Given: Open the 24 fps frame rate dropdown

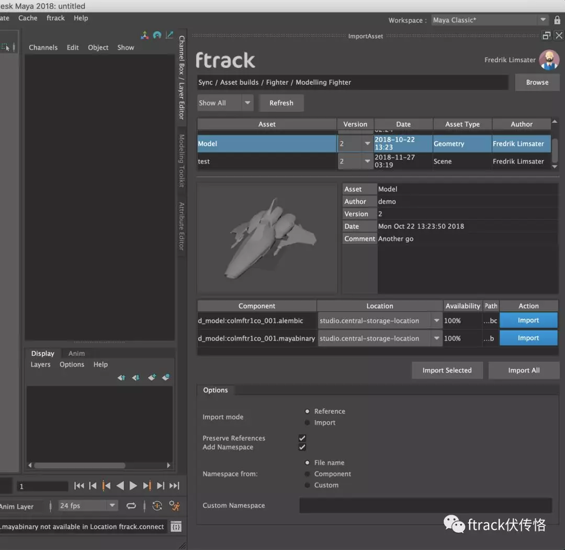Looking at the screenshot, I should click(x=88, y=506).
